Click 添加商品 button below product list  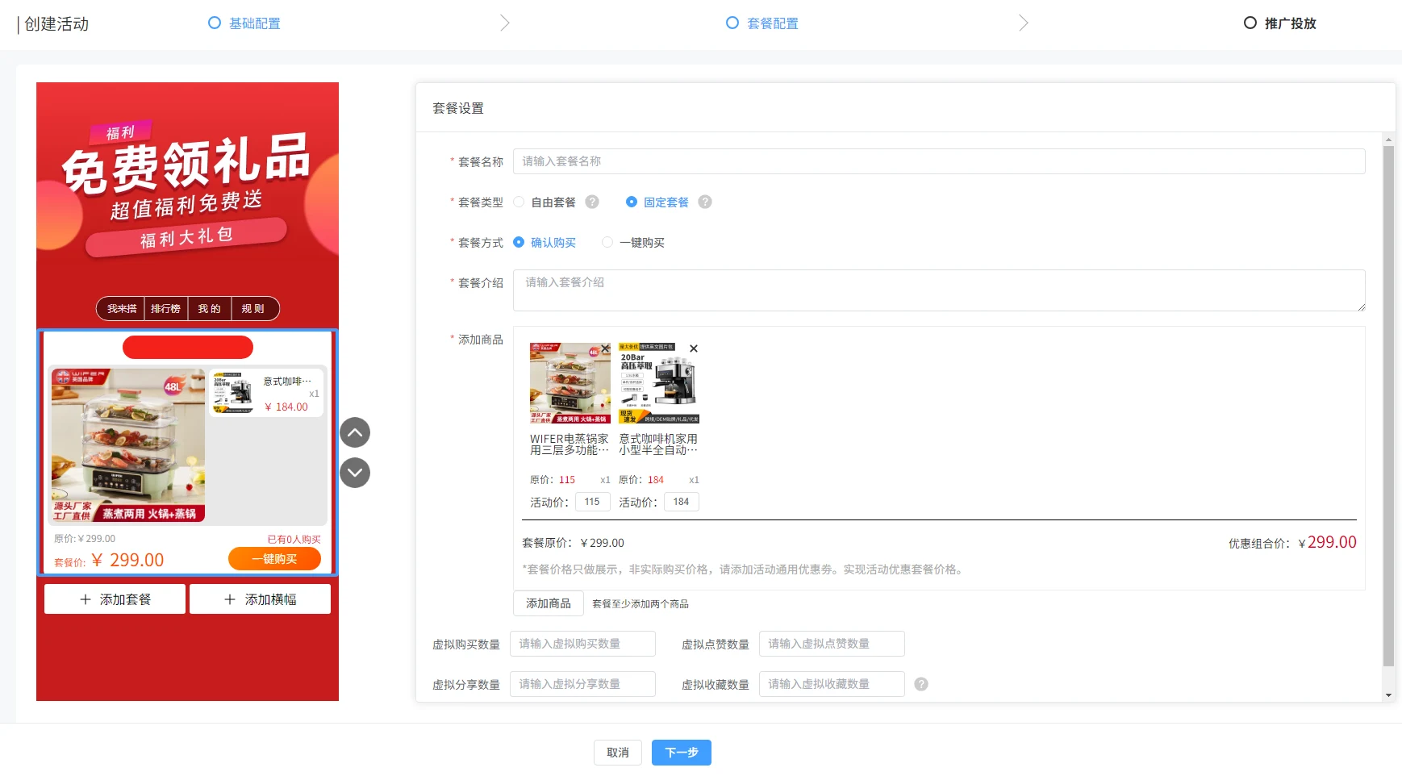(x=549, y=603)
